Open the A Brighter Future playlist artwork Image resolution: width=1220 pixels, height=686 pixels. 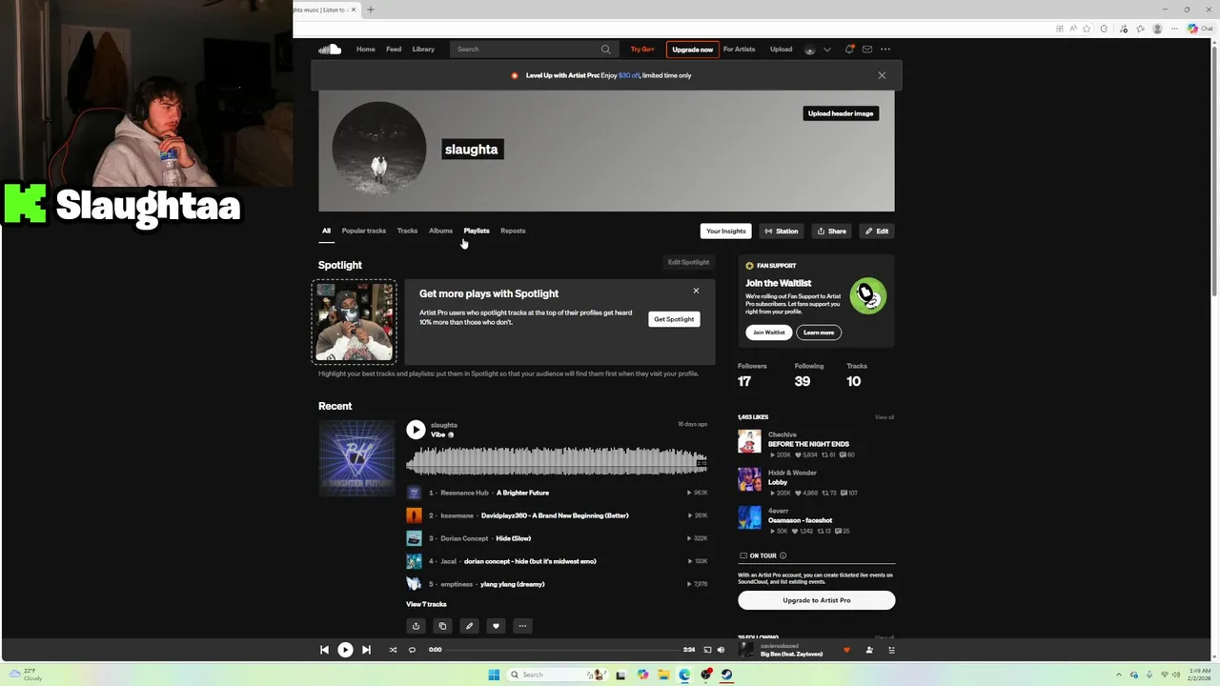pyautogui.click(x=356, y=458)
